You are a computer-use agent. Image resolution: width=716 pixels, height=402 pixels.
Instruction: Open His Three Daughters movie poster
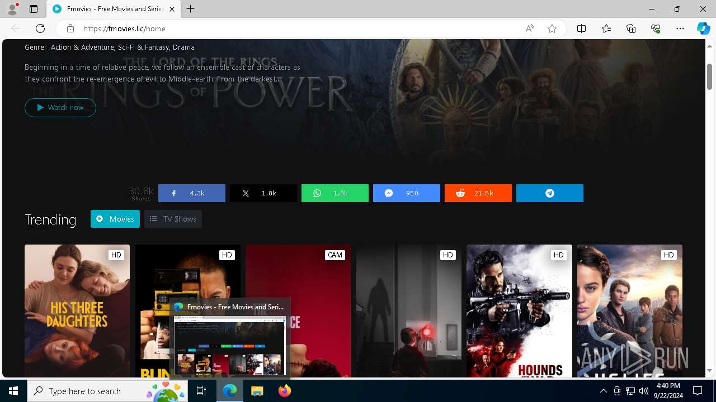(x=77, y=311)
